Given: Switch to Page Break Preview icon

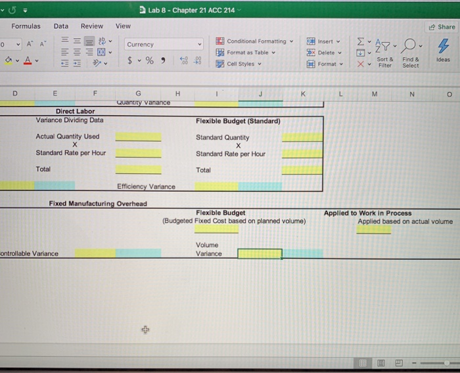Looking at the screenshot, I should coord(399,363).
